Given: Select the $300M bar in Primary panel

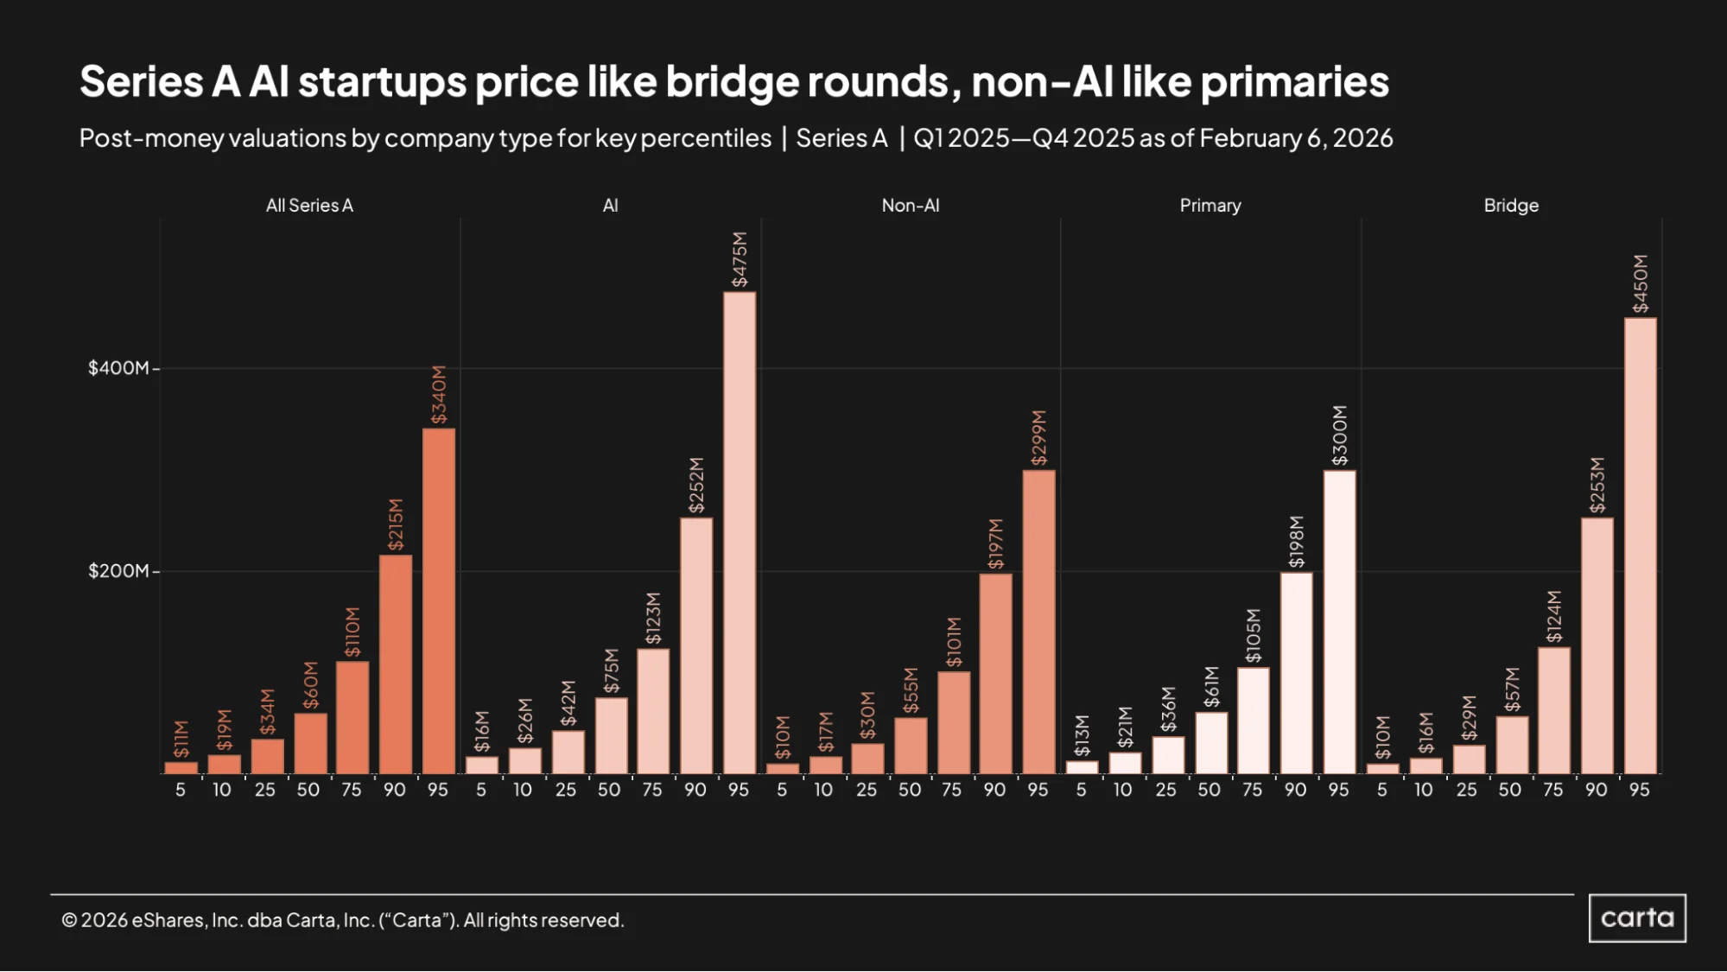Looking at the screenshot, I should (1339, 622).
